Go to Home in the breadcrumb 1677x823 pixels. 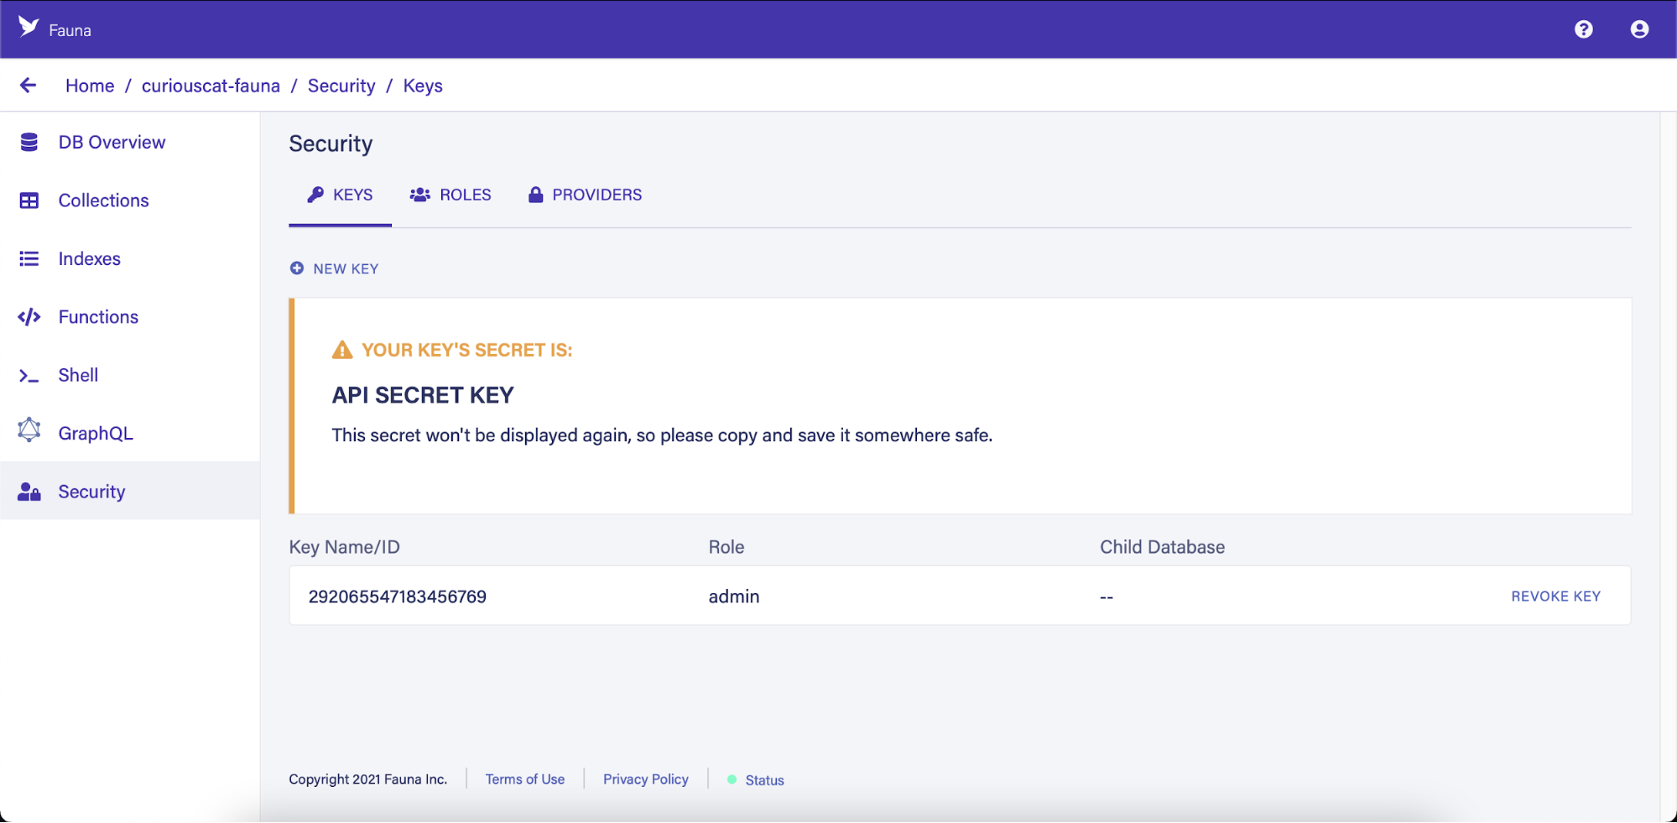point(90,86)
